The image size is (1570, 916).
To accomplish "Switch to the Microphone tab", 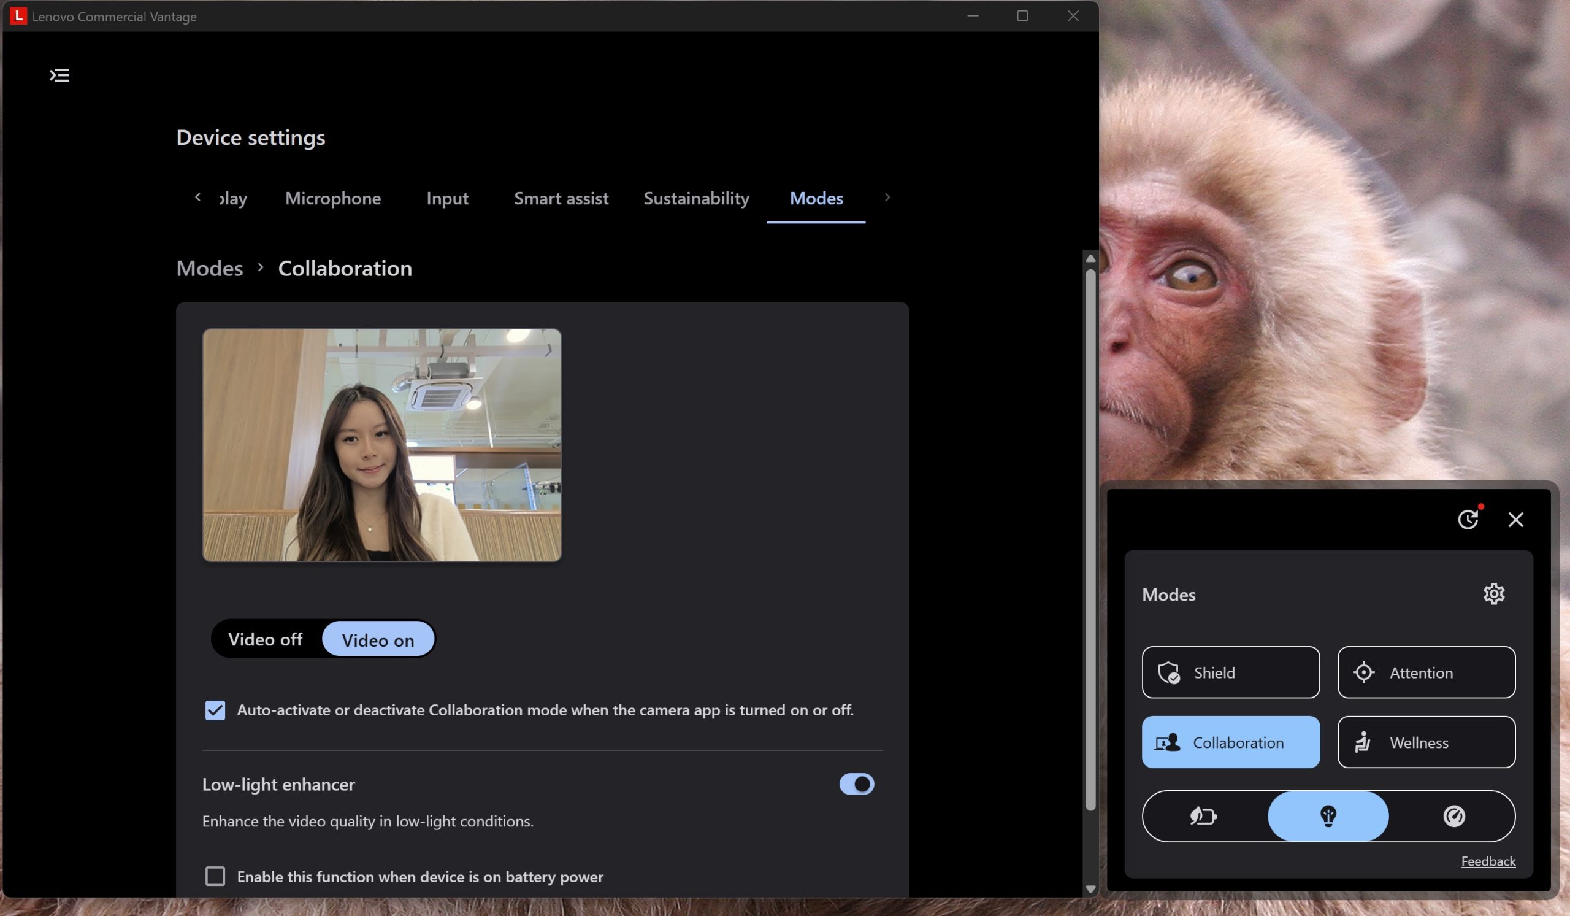I will tap(332, 198).
